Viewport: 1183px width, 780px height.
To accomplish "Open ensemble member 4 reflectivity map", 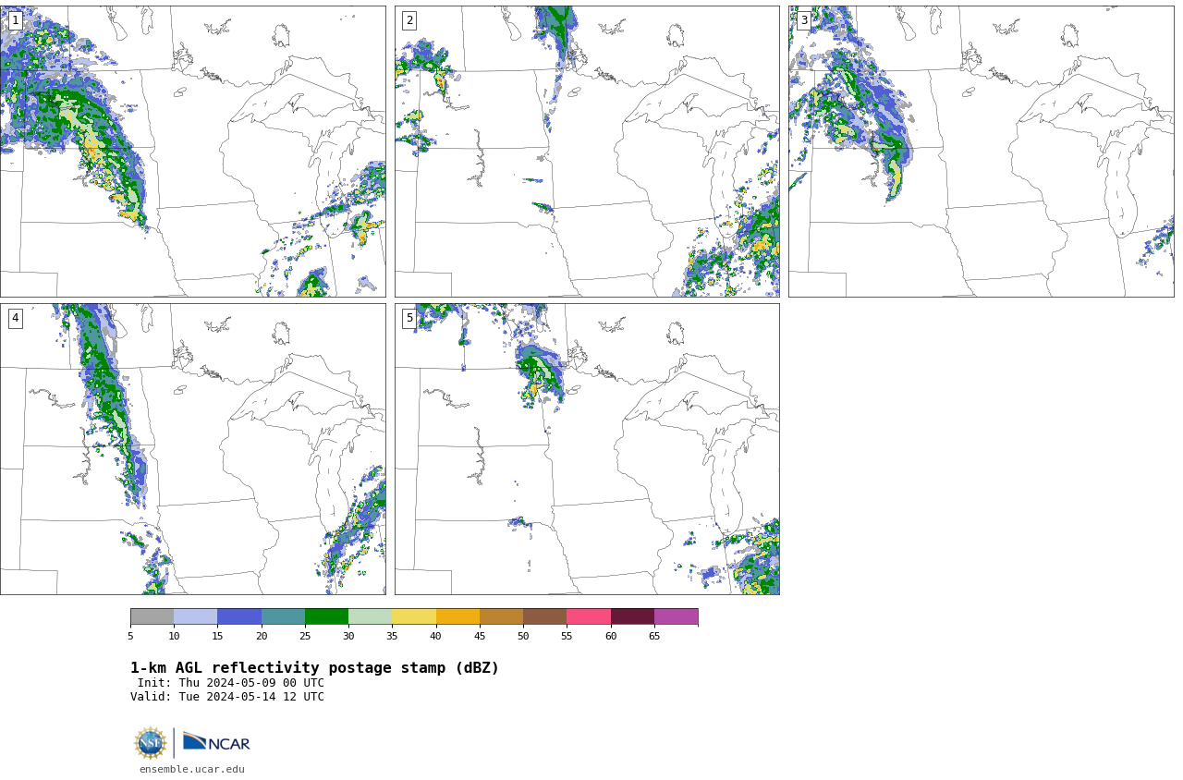I will (x=193, y=449).
